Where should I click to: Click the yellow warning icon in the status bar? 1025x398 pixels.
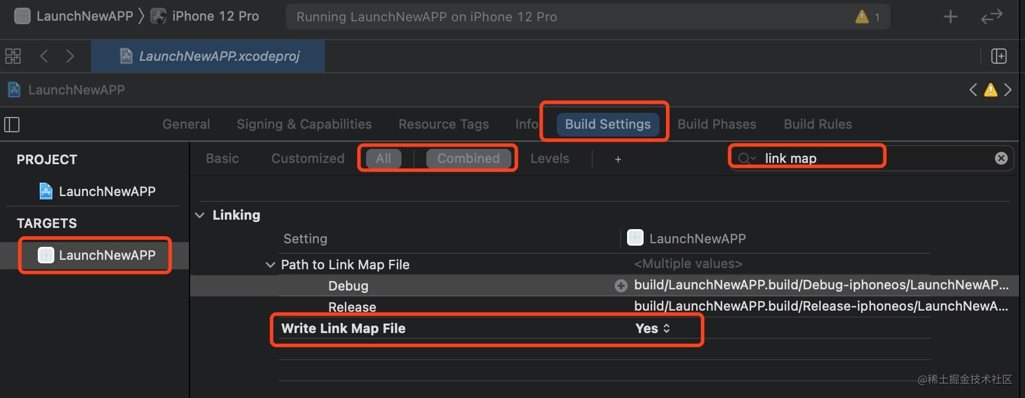[862, 17]
